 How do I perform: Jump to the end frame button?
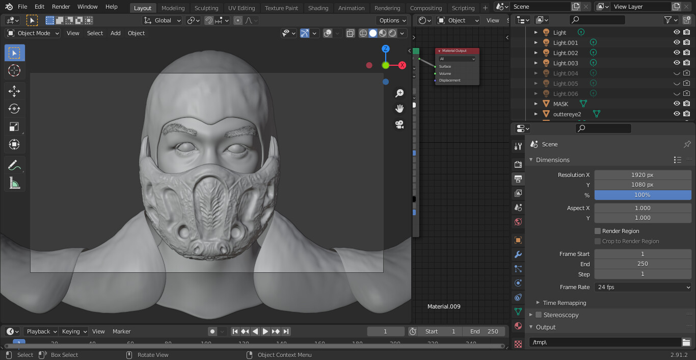point(286,331)
